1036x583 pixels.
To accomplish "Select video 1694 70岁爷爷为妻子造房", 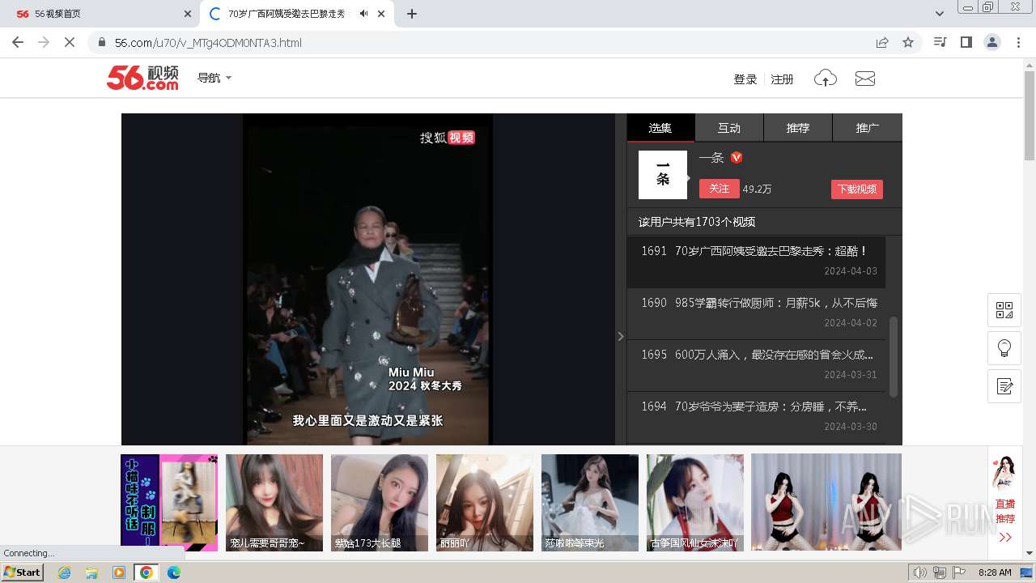I will (x=756, y=417).
